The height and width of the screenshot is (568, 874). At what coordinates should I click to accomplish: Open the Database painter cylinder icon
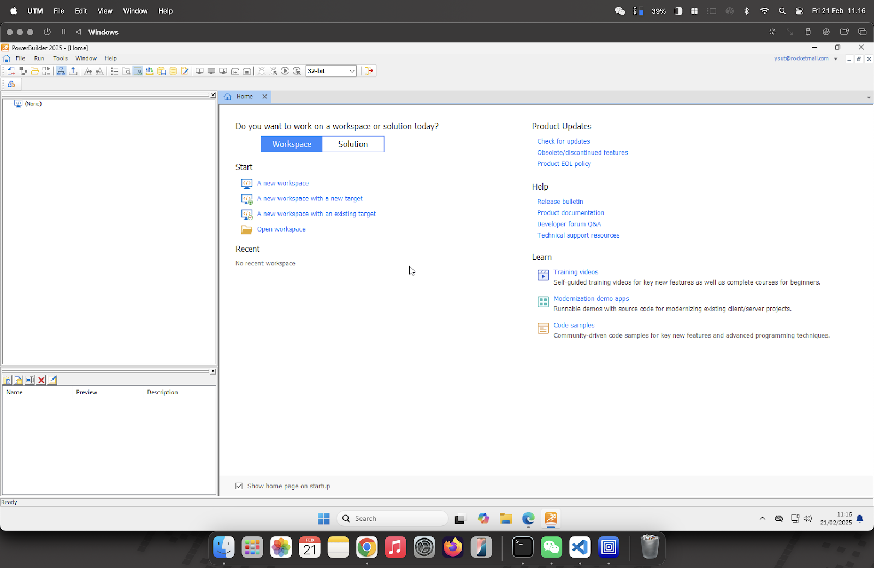(x=173, y=71)
